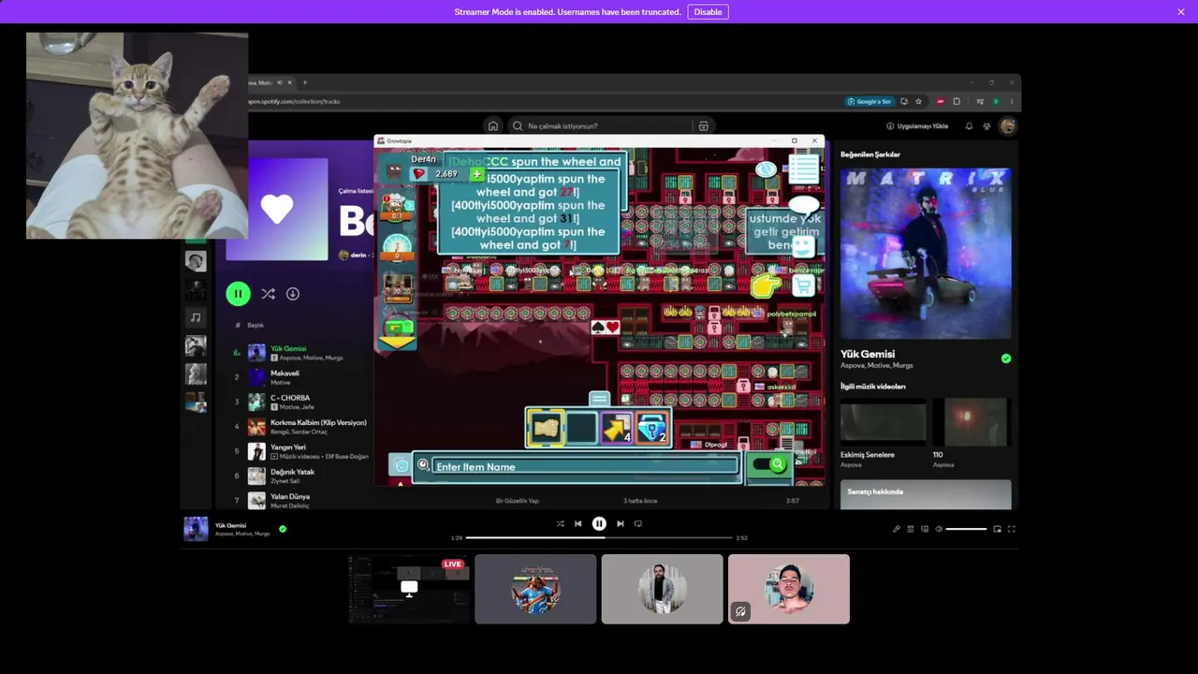Viewport: 1198px width, 674px height.
Task: Open Growtopia emoji smiley button
Action: click(x=803, y=246)
